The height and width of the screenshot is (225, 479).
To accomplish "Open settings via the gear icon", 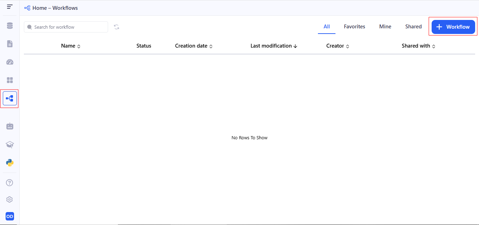I will pos(10,199).
